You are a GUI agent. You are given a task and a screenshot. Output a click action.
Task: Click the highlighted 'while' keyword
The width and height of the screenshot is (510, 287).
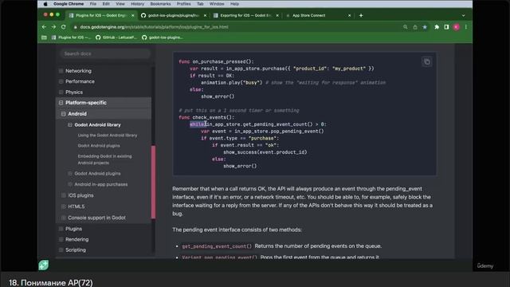(x=197, y=124)
